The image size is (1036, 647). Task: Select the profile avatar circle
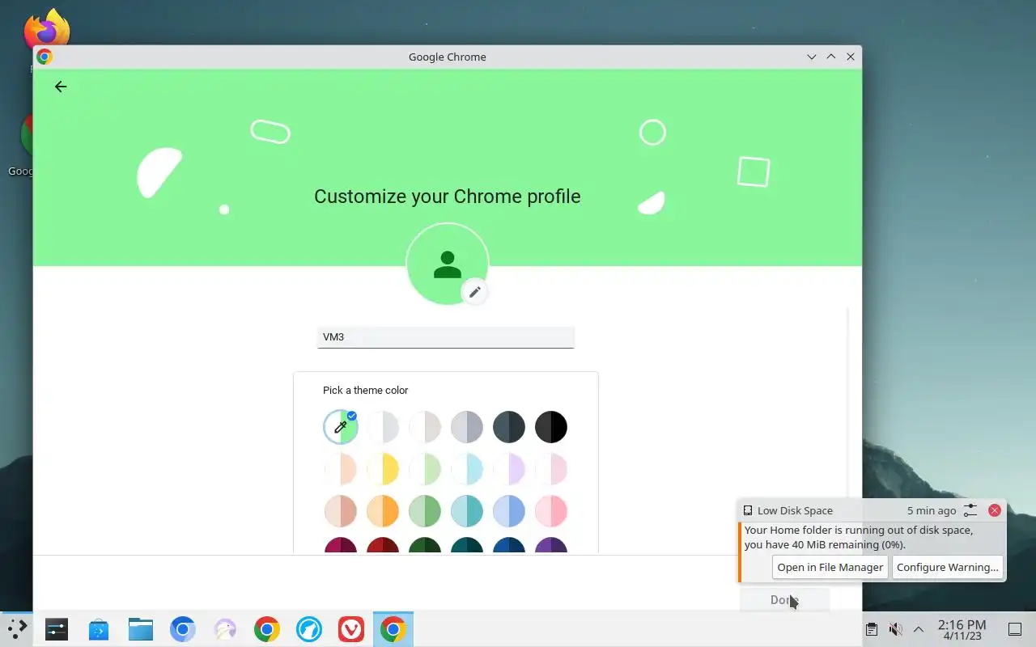point(447,264)
